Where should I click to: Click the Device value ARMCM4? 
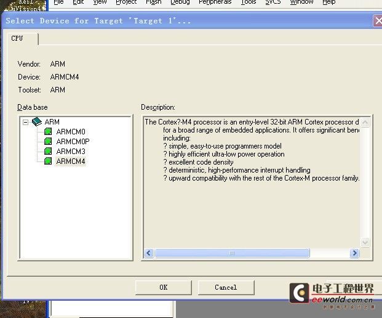tap(65, 77)
